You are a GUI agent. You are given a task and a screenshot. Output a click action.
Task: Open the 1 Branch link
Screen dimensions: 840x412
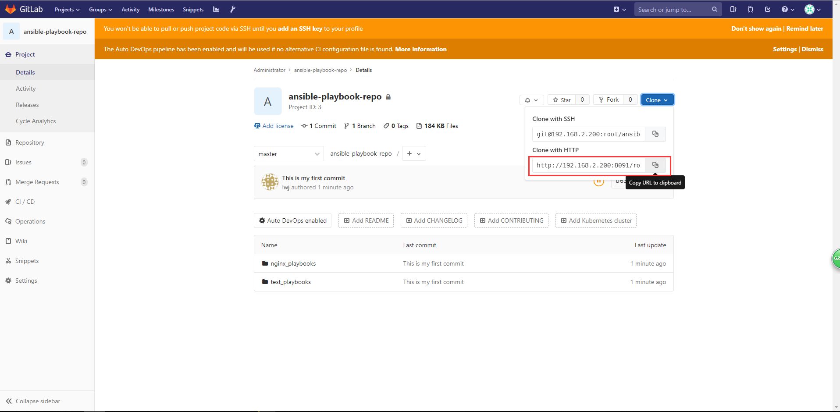(360, 126)
